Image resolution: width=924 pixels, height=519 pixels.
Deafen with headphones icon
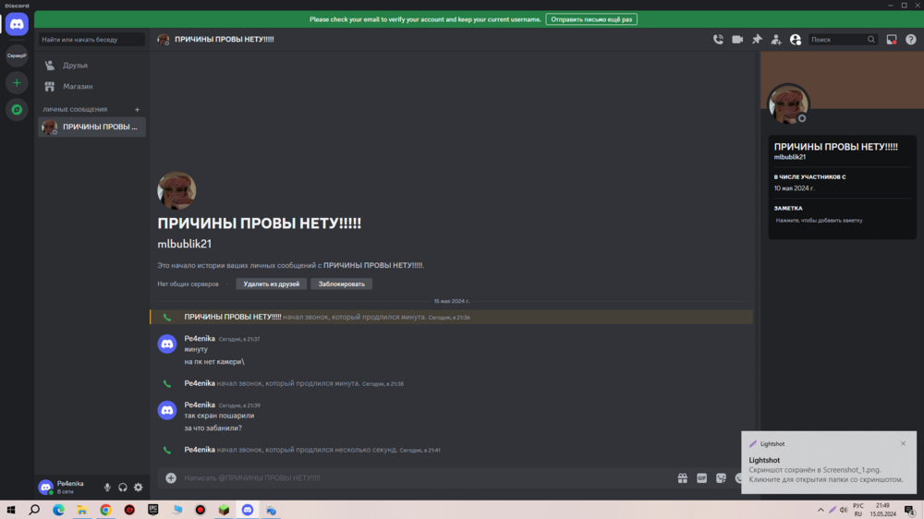[123, 488]
